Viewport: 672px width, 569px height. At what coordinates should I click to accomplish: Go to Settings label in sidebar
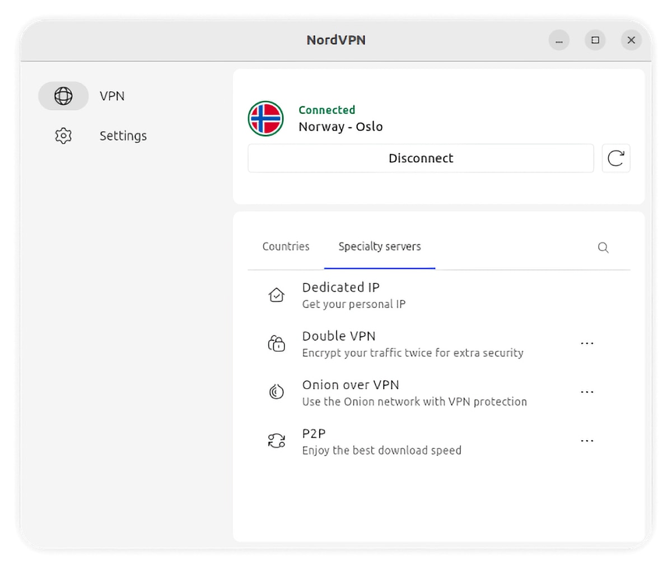[123, 136]
